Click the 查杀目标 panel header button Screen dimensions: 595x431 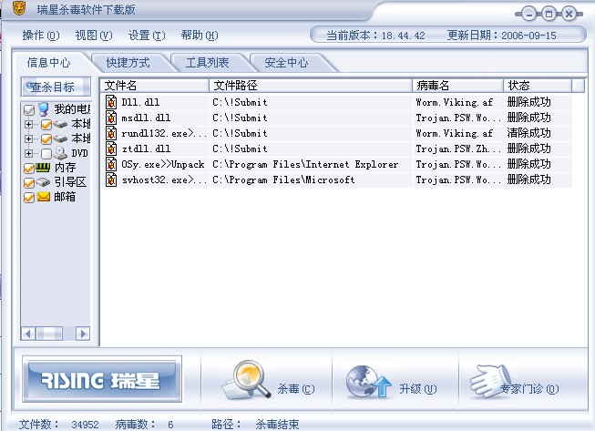(56, 87)
